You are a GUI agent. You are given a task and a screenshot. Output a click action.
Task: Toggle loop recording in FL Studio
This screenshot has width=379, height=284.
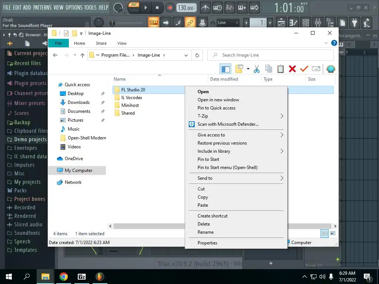[254, 8]
